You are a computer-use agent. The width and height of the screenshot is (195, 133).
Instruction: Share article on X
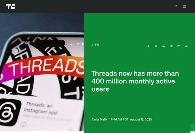[x=156, y=46]
